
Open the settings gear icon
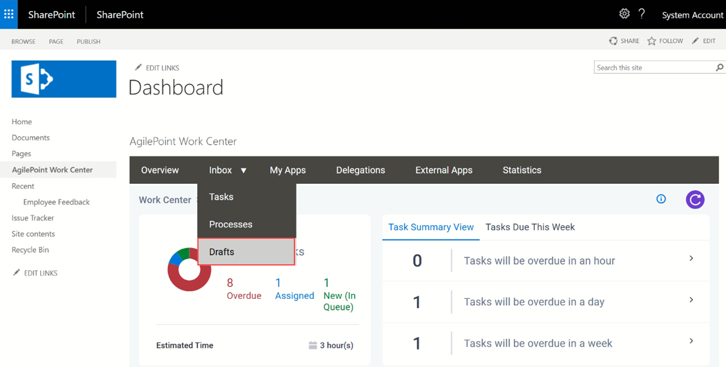624,14
